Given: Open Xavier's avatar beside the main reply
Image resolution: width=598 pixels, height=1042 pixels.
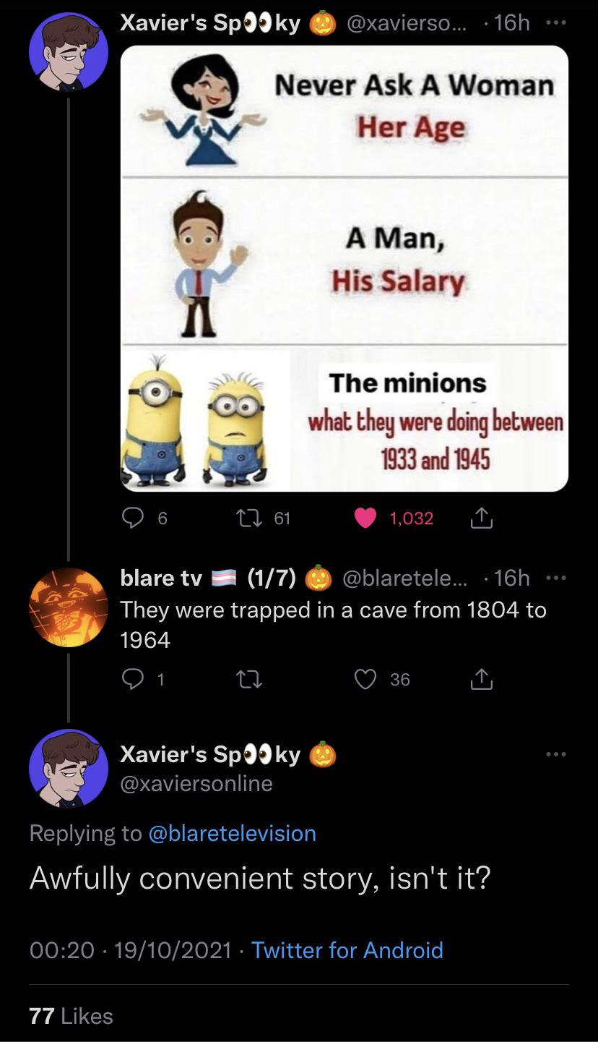Looking at the screenshot, I should click(x=69, y=768).
